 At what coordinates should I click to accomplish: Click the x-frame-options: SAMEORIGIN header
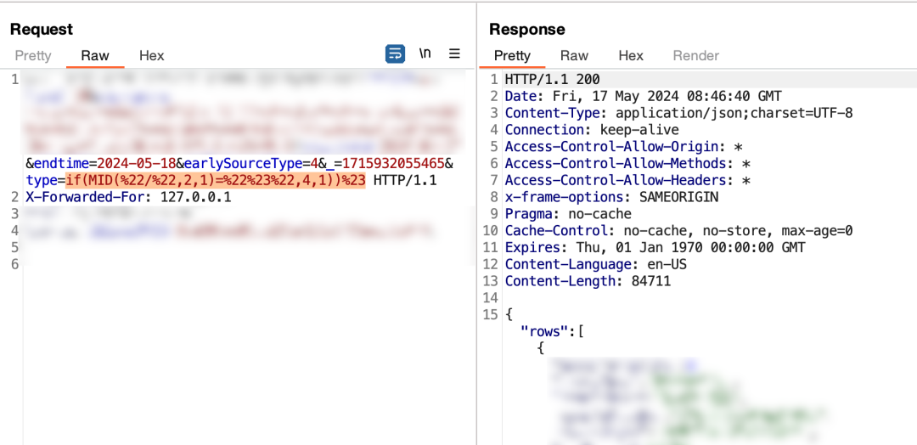(611, 197)
